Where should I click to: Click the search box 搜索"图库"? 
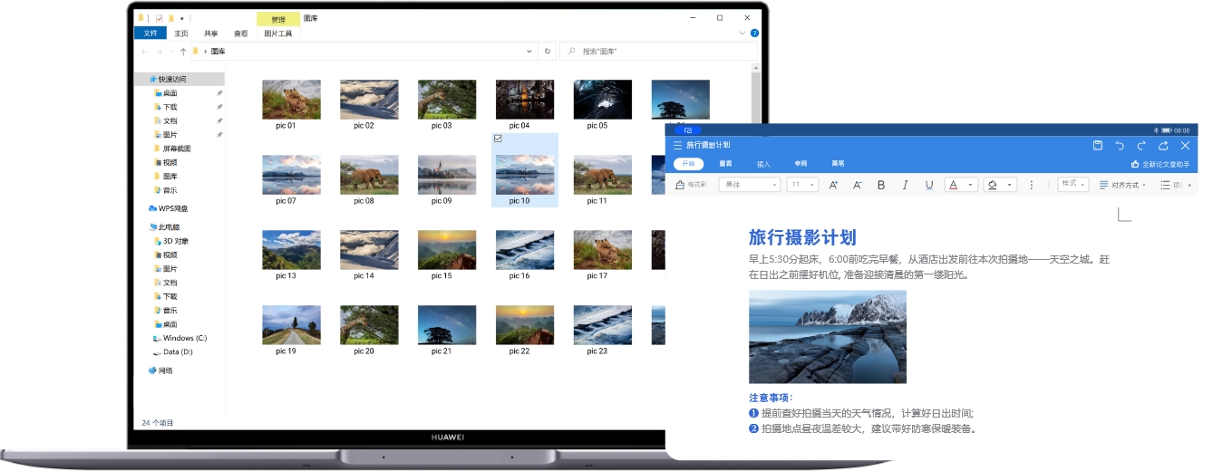658,52
